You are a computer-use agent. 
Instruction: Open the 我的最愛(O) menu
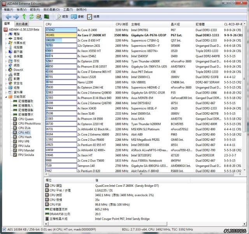click(51, 10)
